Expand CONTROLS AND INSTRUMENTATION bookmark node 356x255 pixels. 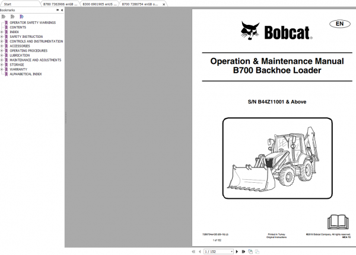[2, 41]
